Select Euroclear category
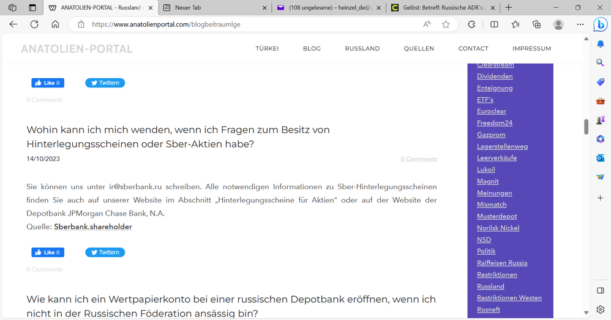611x320 pixels. [x=492, y=111]
